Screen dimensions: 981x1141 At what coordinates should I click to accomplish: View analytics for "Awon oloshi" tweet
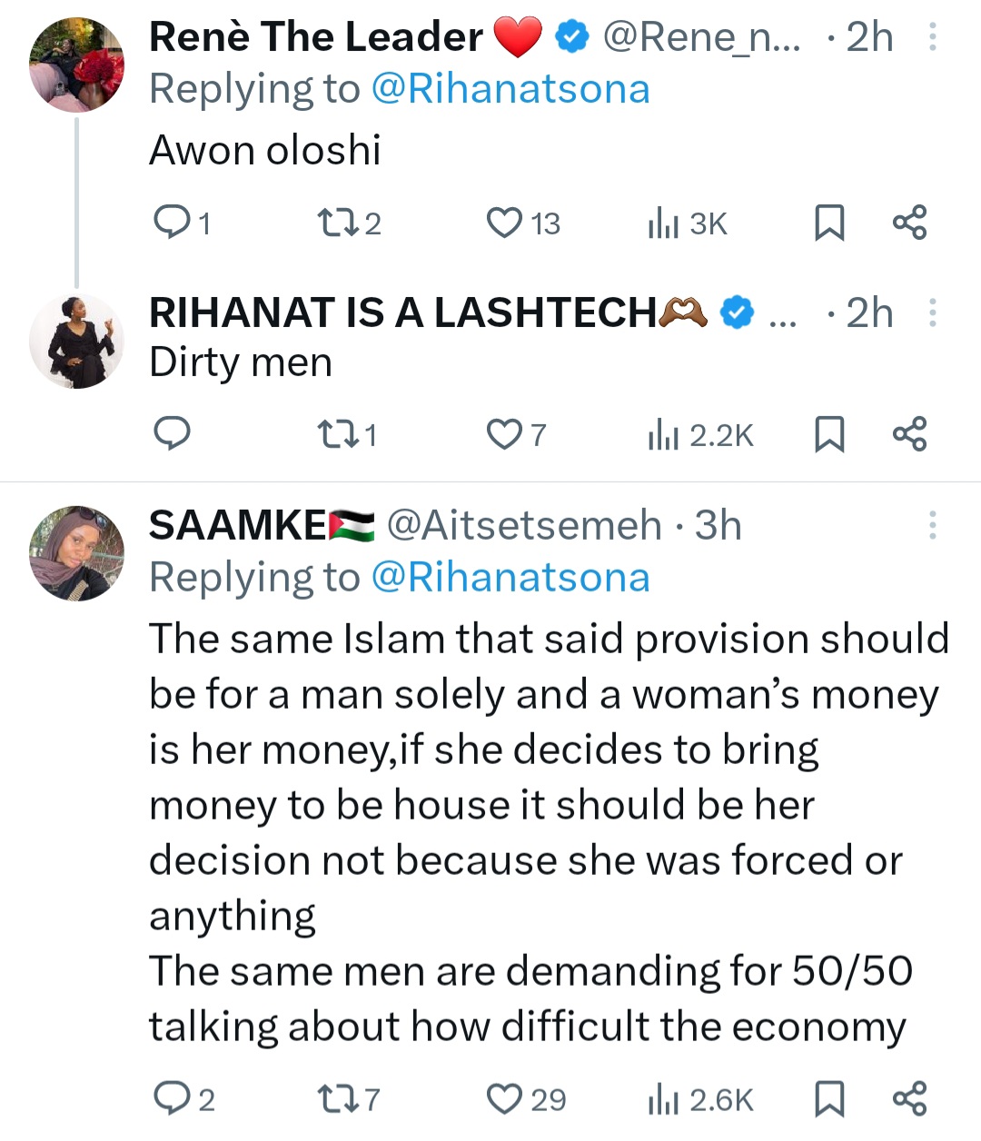click(x=665, y=222)
